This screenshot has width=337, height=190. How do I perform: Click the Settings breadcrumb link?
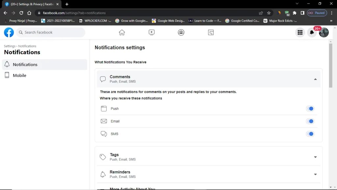[x=10, y=46]
